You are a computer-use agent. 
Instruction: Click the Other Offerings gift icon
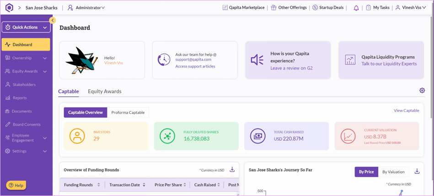click(x=273, y=8)
